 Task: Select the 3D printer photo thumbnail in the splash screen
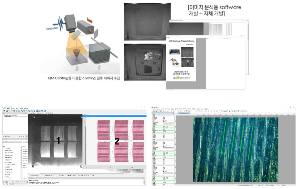pyautogui.click(x=175, y=51)
